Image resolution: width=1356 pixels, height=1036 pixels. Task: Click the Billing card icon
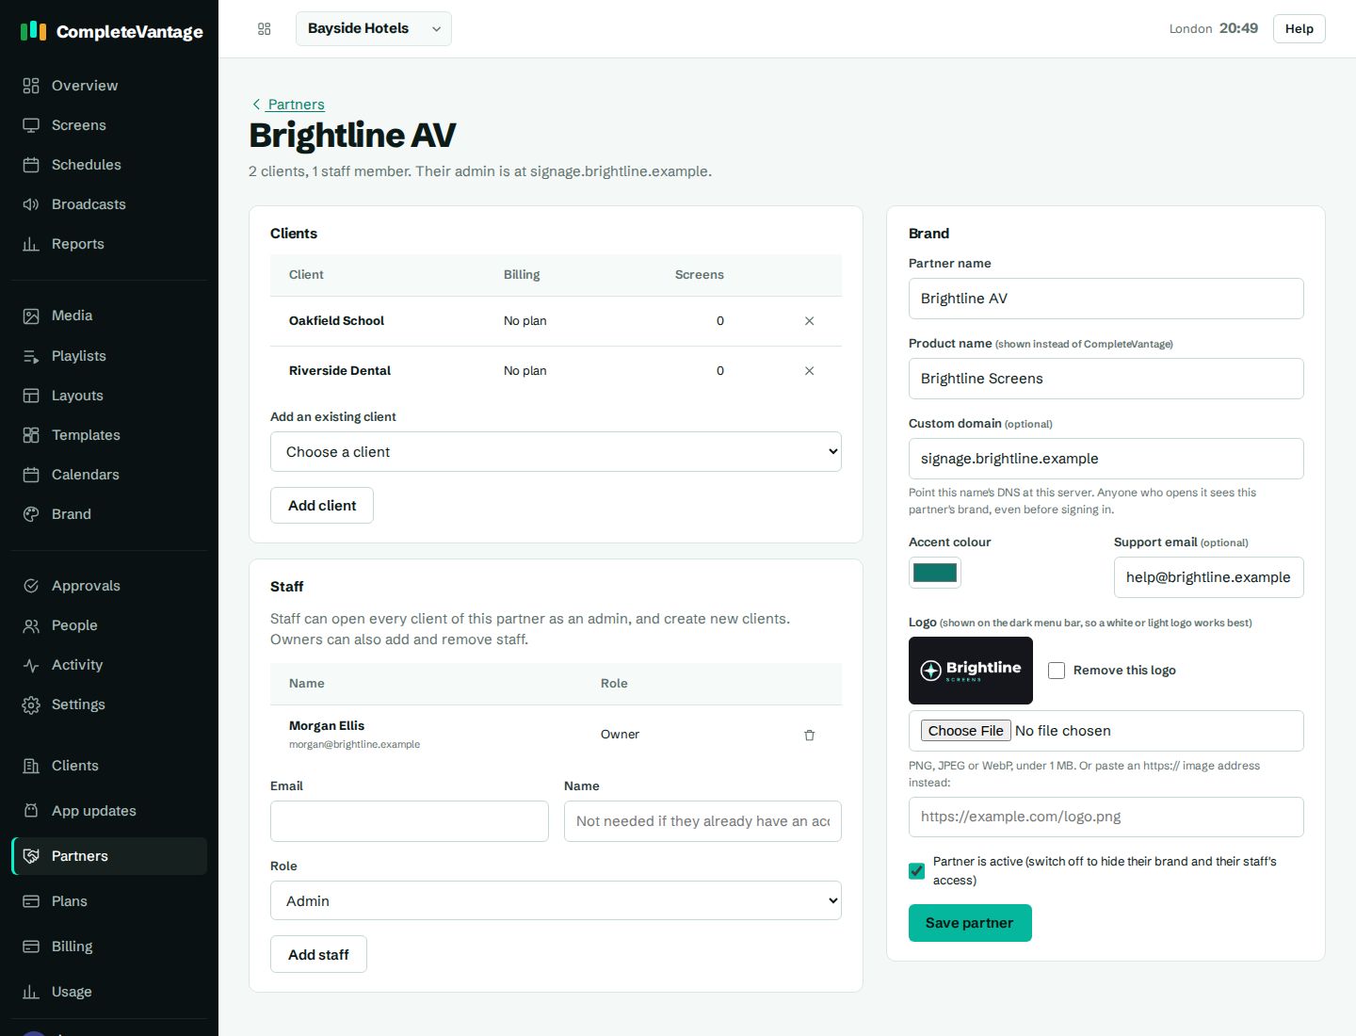pos(31,947)
